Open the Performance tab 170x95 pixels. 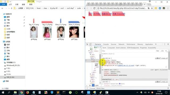click(x=131, y=44)
